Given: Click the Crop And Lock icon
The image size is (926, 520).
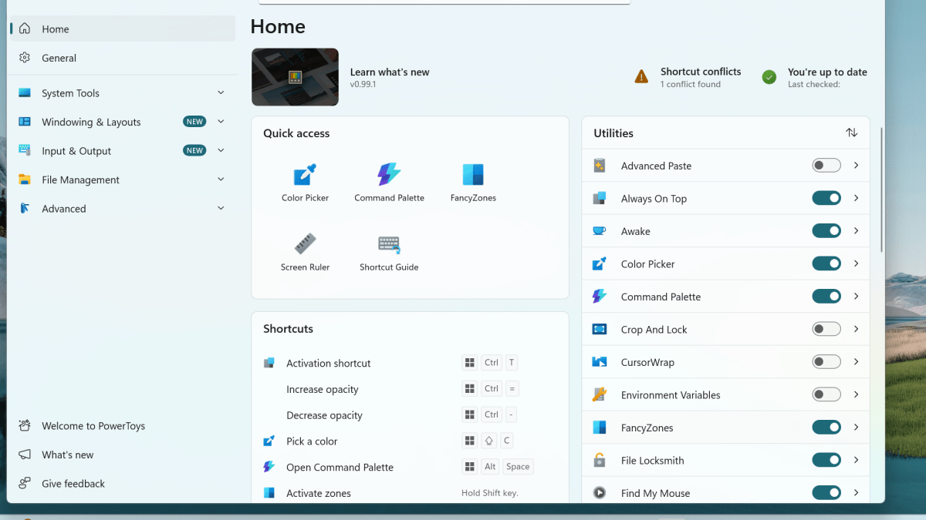Looking at the screenshot, I should 600,330.
